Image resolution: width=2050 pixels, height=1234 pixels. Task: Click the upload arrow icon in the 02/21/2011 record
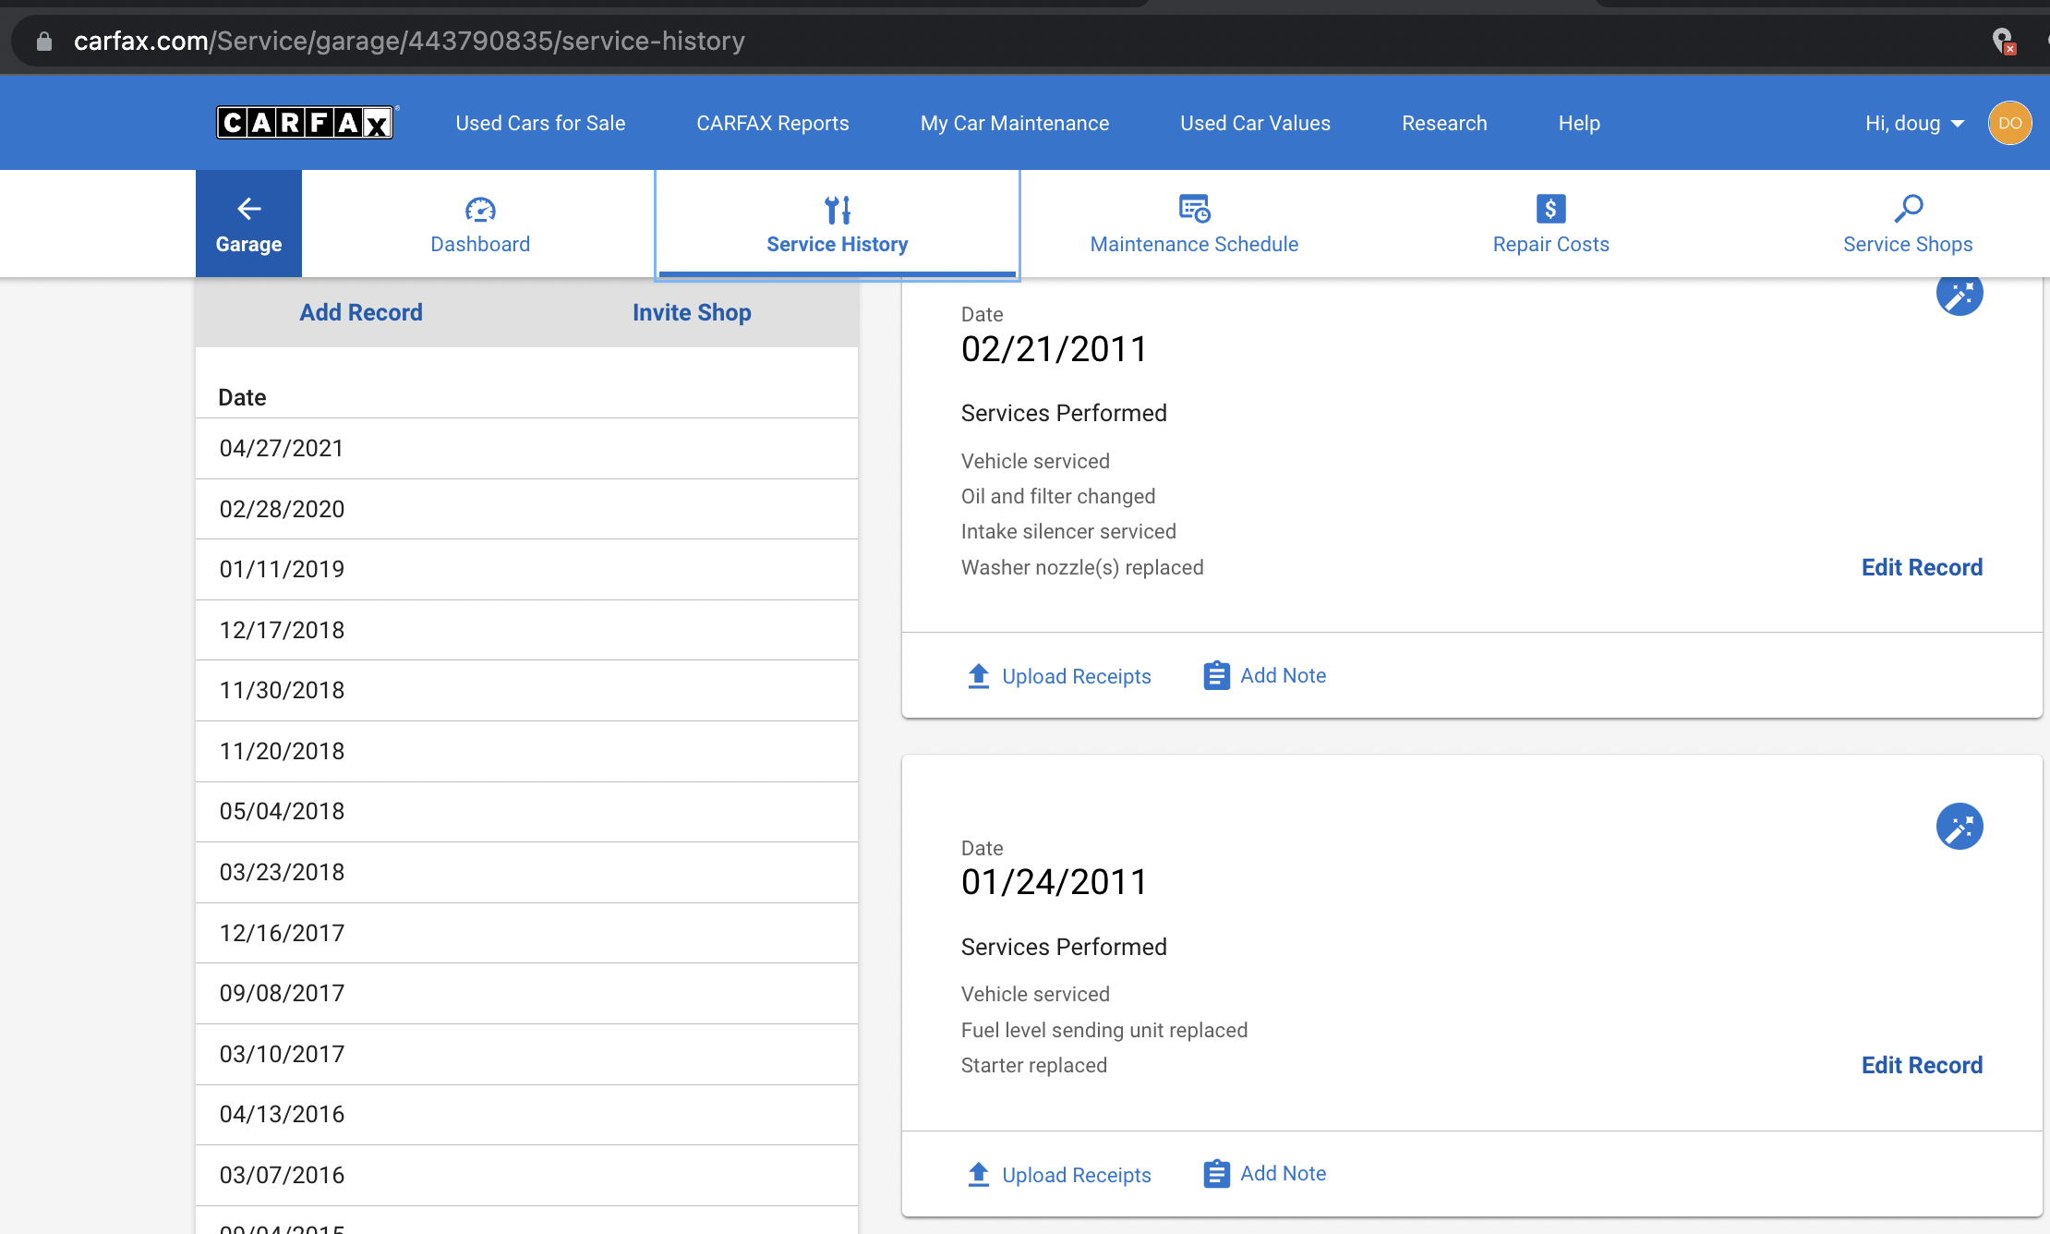[979, 676]
